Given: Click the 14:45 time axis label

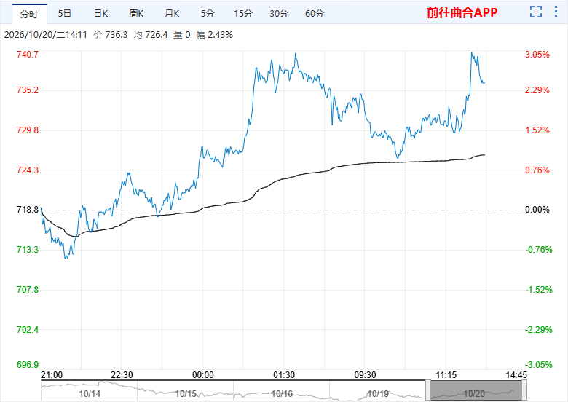Looking at the screenshot, I should coord(516,375).
